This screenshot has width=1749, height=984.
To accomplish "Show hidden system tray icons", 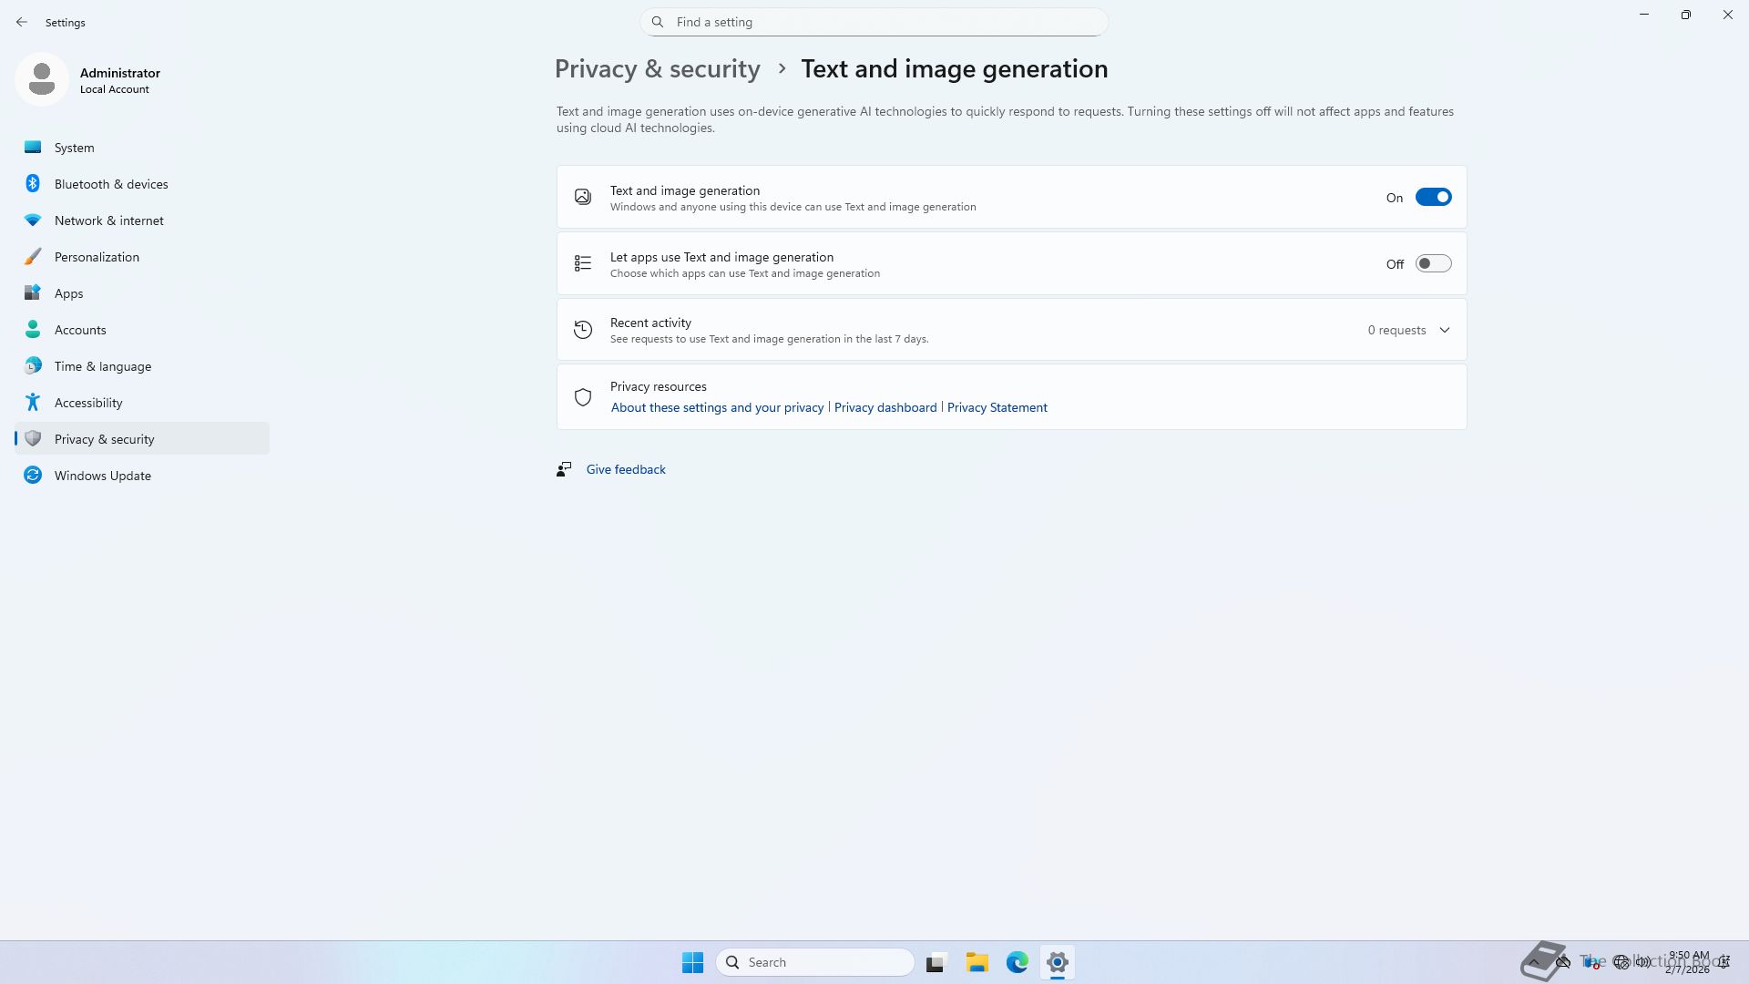I will pyautogui.click(x=1534, y=962).
